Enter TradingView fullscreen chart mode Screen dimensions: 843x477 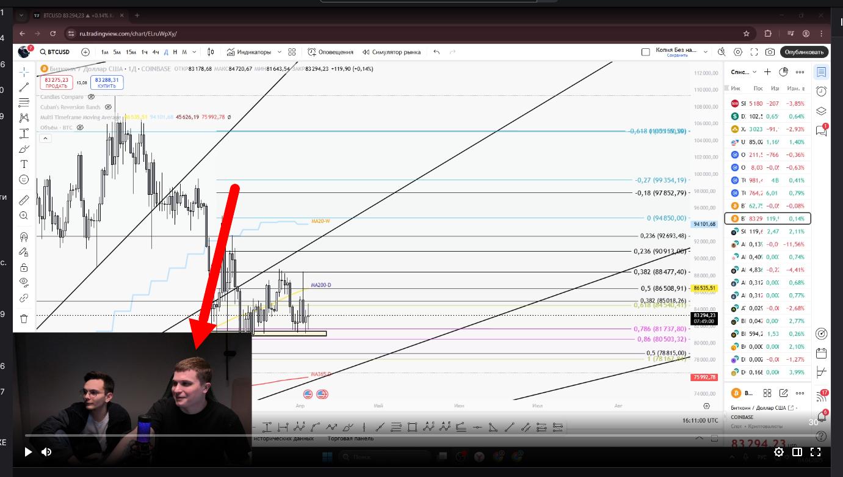pos(754,52)
